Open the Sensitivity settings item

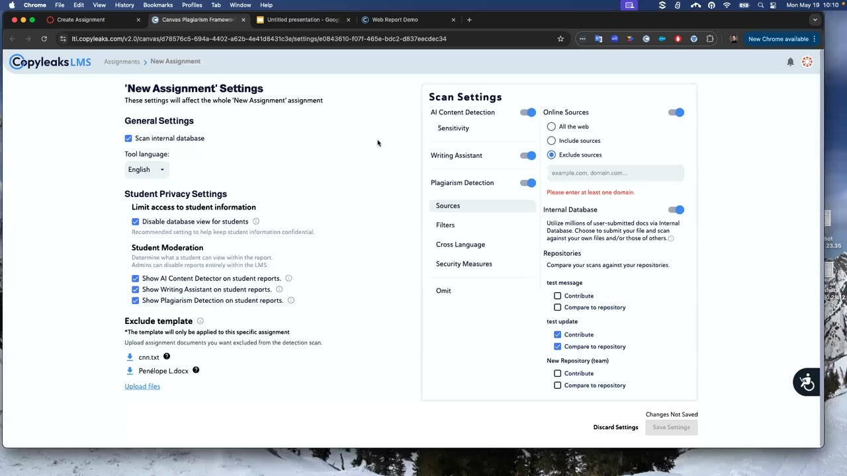click(453, 128)
